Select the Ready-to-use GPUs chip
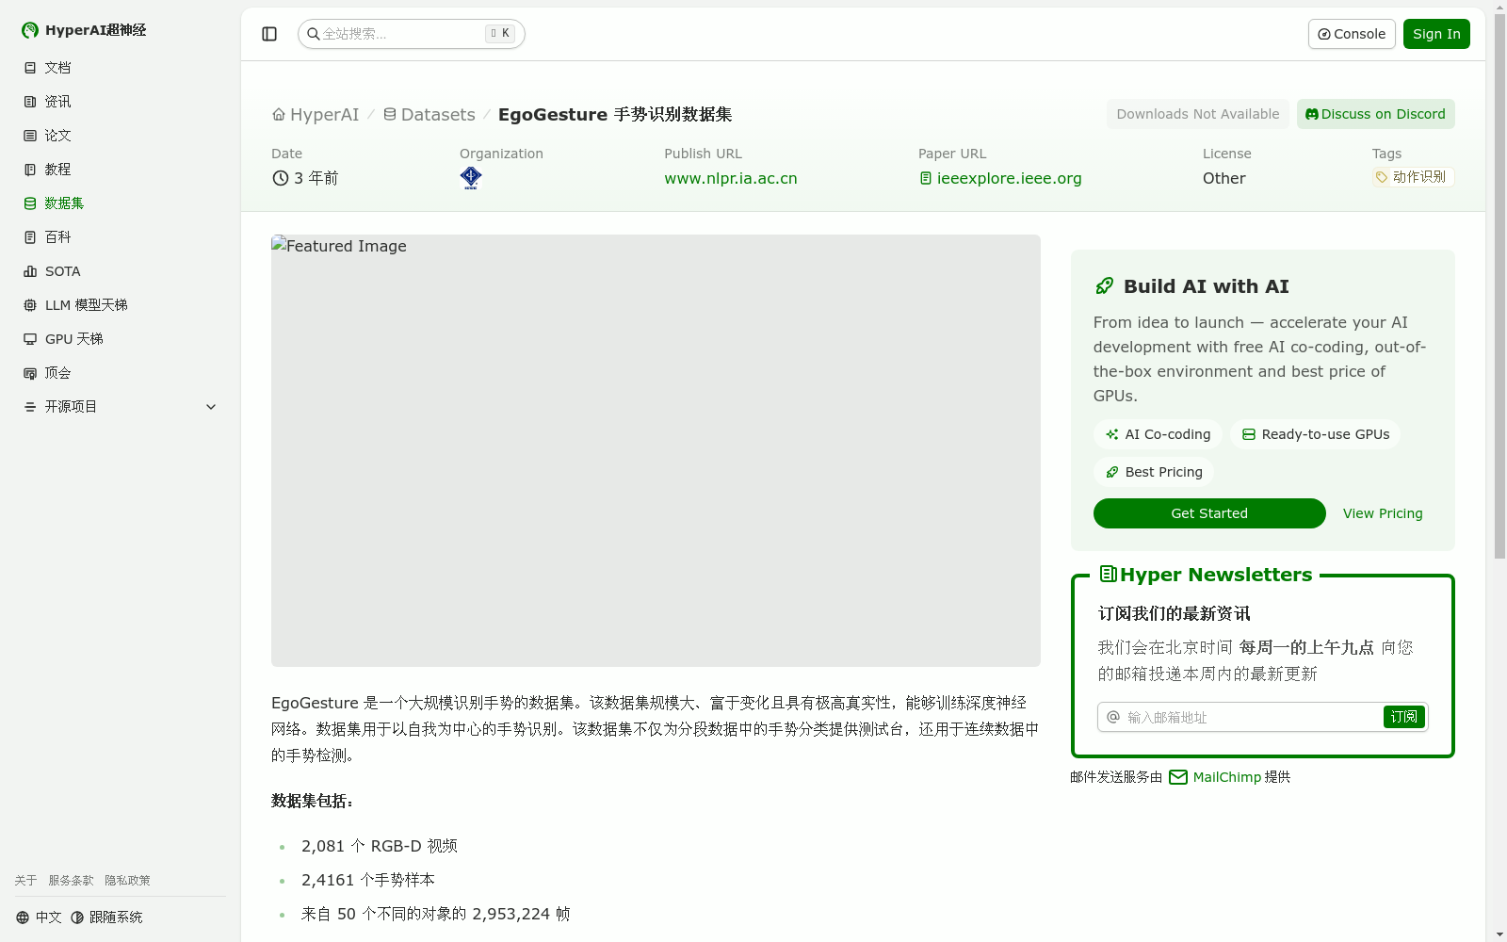 pos(1316,434)
